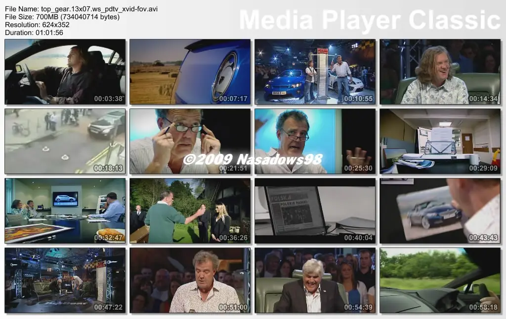Click the car photo thumbnail 00:43:43
The width and height of the screenshot is (506, 319).
tap(440, 211)
